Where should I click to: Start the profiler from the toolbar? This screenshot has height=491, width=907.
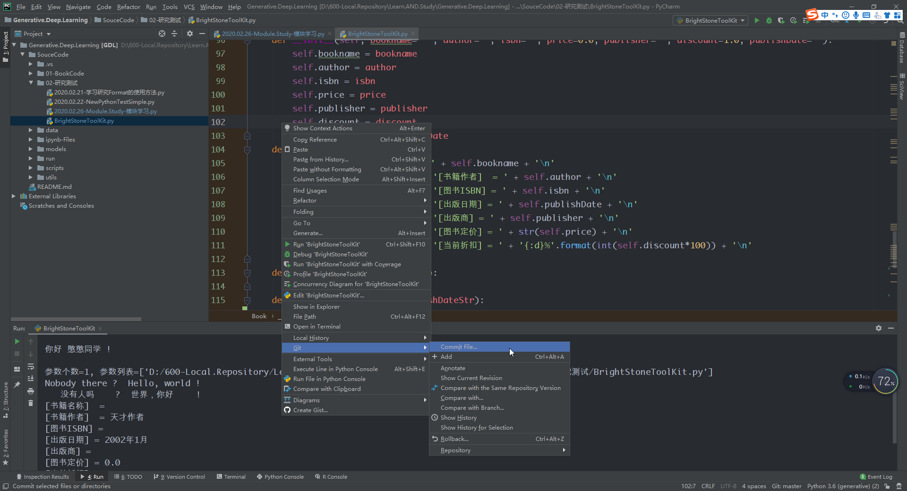[x=793, y=20]
